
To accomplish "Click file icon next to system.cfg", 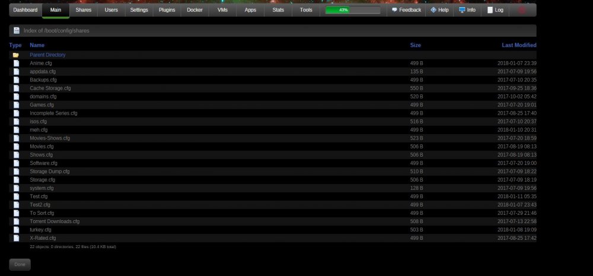I will [16, 188].
